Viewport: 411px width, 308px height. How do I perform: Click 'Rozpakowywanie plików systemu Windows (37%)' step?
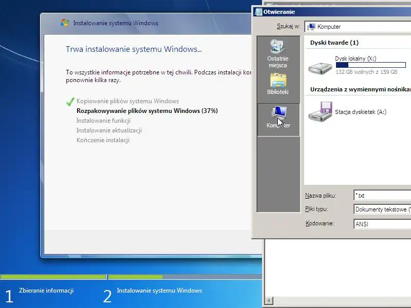point(147,111)
